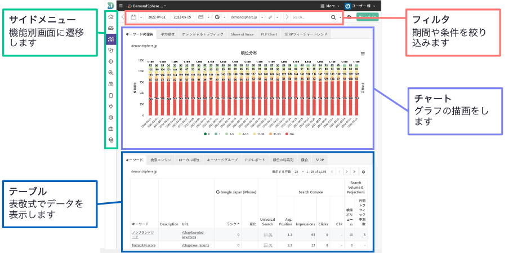Switch to キーワードグループ table tab

pos(222,160)
